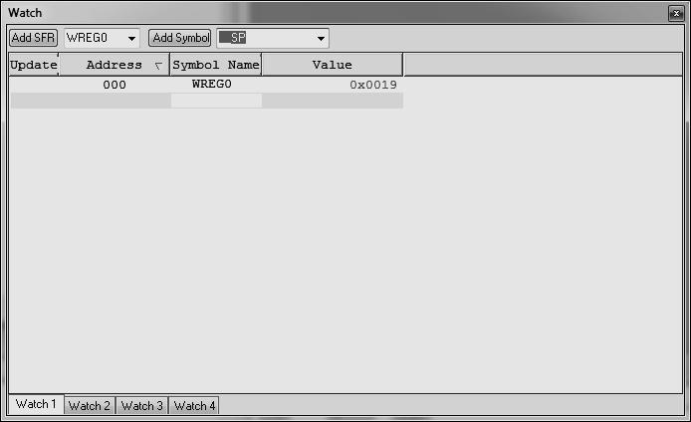The image size is (691, 422).
Task: Close the Watch window
Action: tap(676, 13)
